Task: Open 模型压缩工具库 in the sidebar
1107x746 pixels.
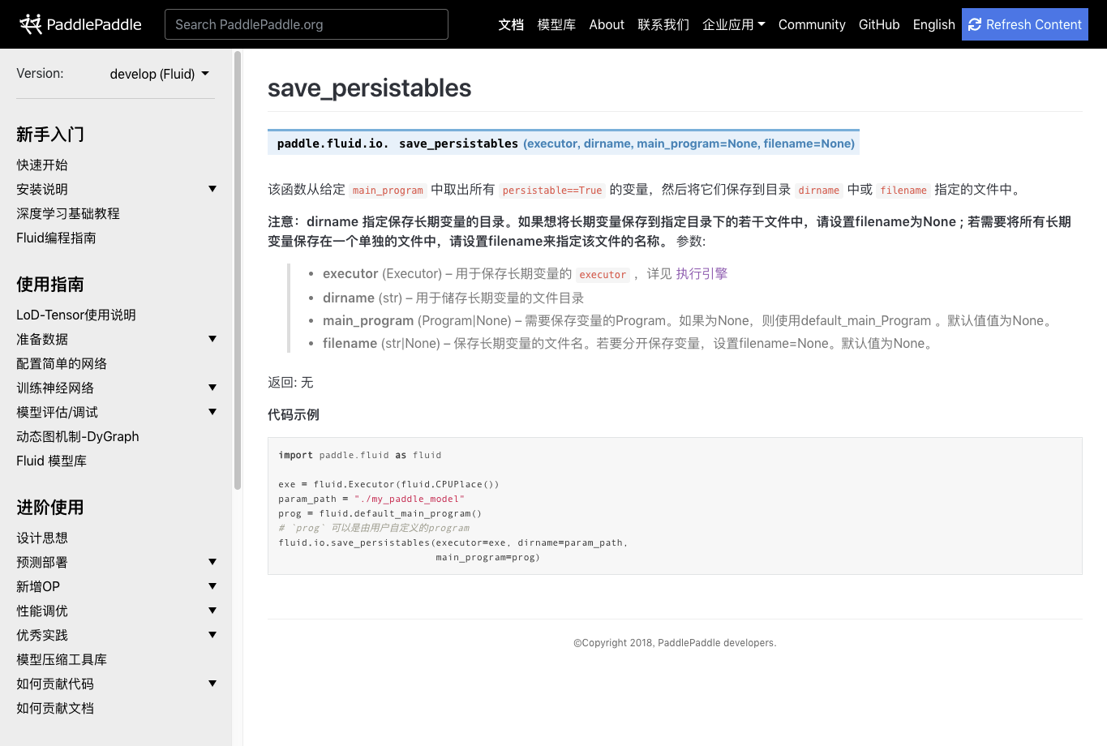Action: [x=62, y=659]
